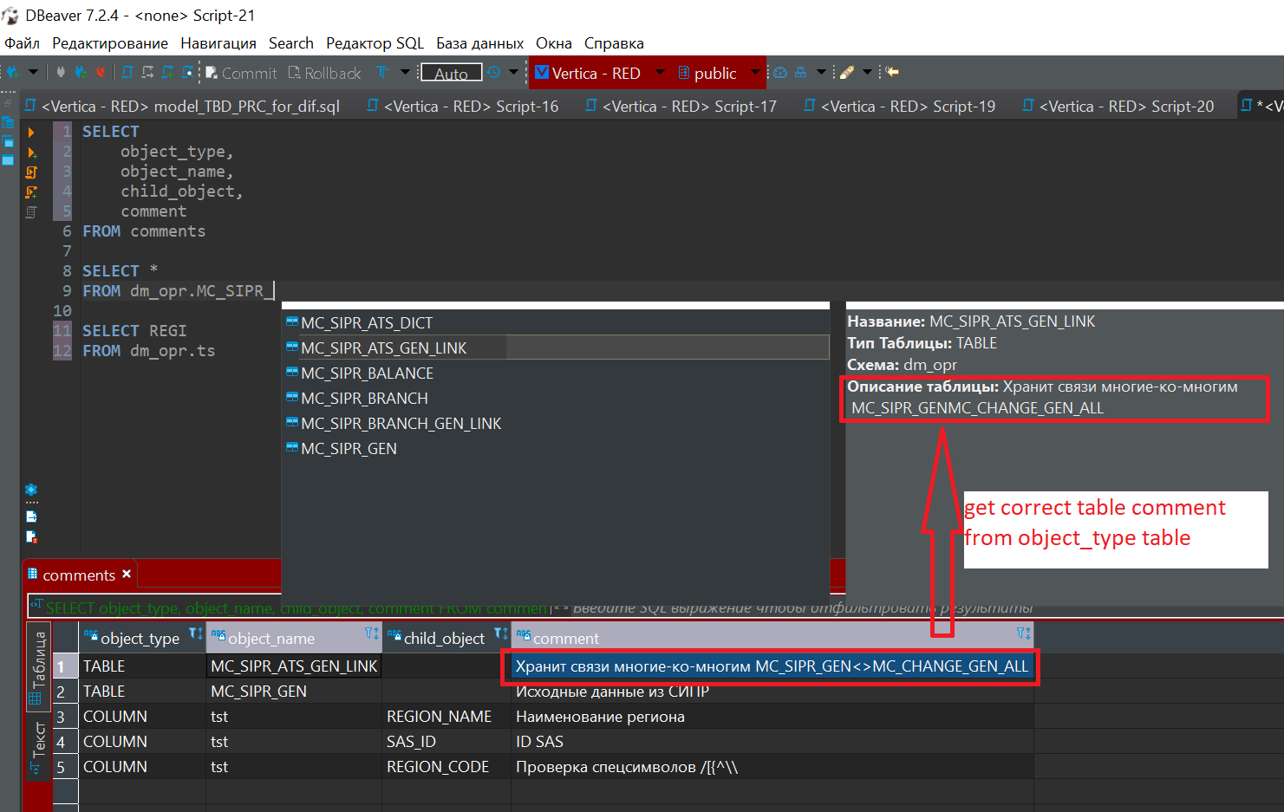Expand the dropdown arrow next to Auto
Image resolution: width=1284 pixels, height=812 pixels.
[x=513, y=73]
